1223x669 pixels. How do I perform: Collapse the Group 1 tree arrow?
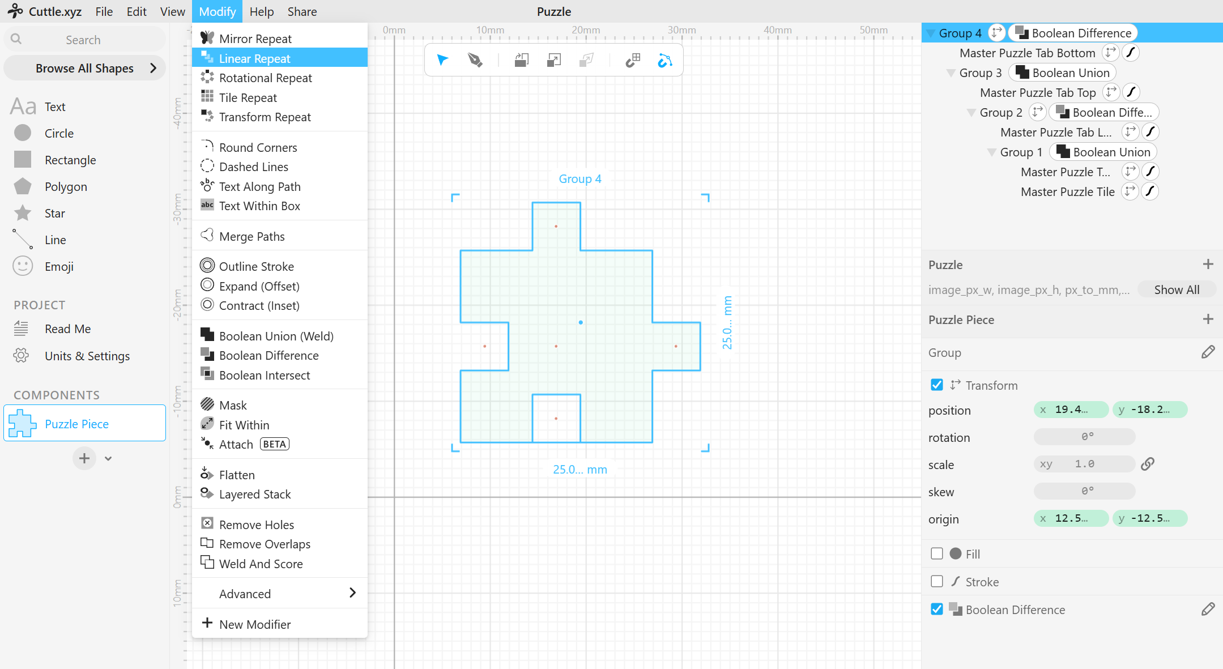991,152
